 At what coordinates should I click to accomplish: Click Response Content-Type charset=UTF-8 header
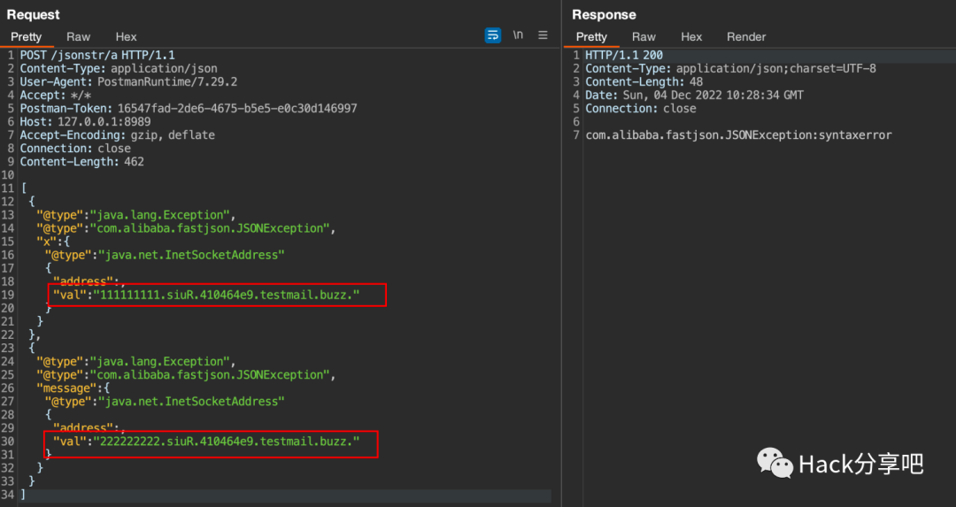pos(731,68)
